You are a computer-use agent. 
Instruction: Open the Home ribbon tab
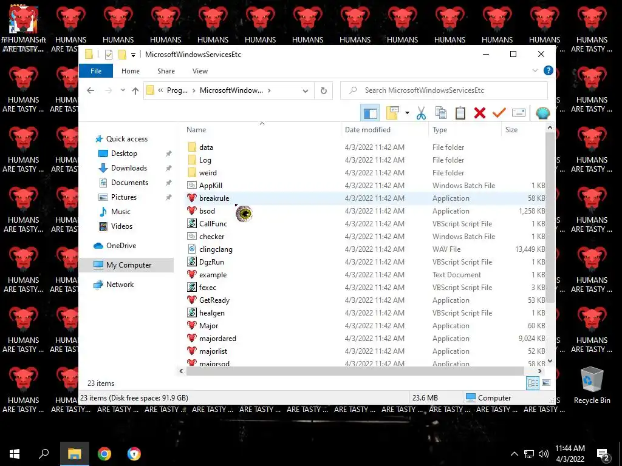pos(131,71)
